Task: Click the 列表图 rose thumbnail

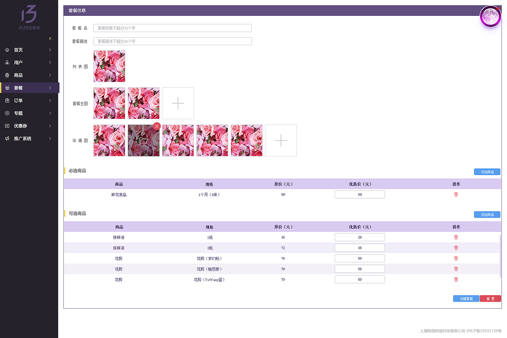Action: click(x=109, y=66)
